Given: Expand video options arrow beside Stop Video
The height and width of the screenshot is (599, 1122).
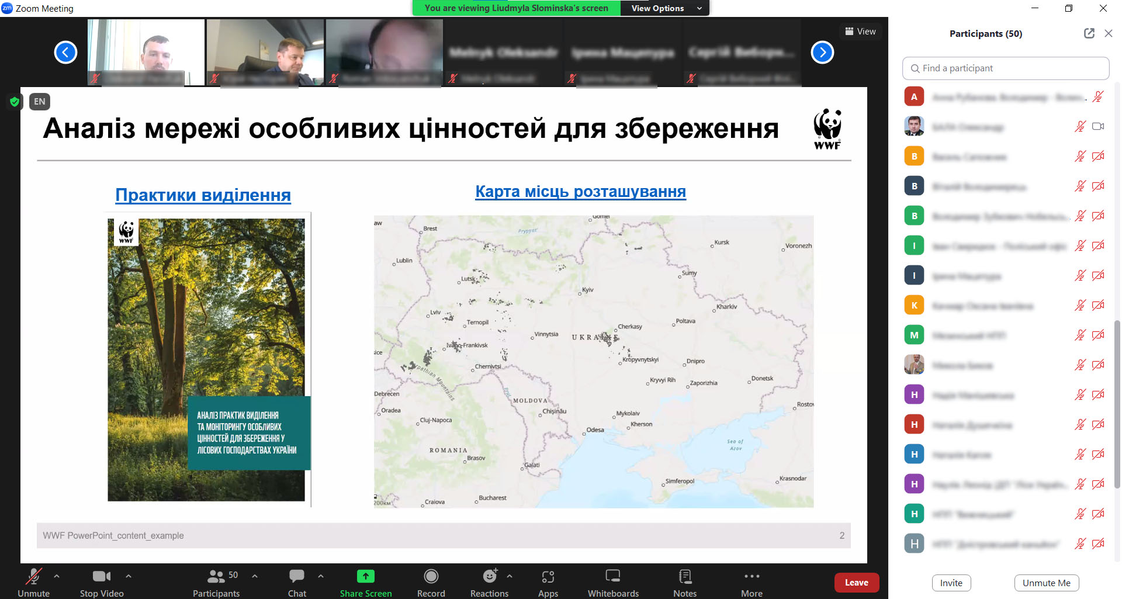Looking at the screenshot, I should coord(129,576).
